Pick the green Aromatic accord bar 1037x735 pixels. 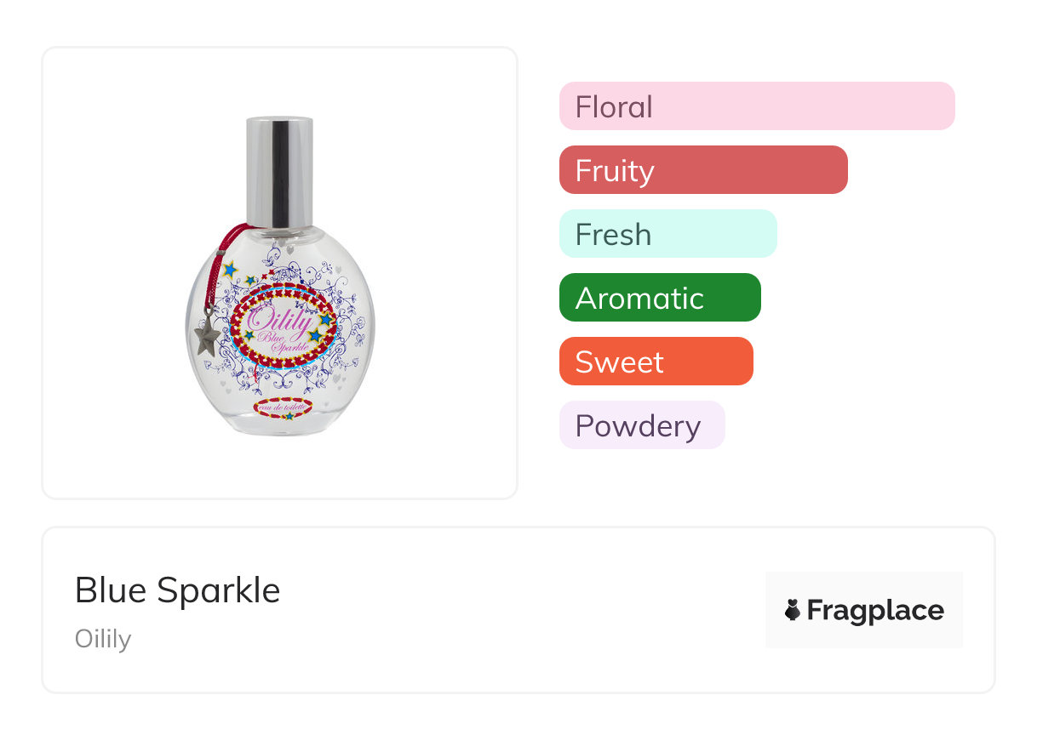point(660,298)
